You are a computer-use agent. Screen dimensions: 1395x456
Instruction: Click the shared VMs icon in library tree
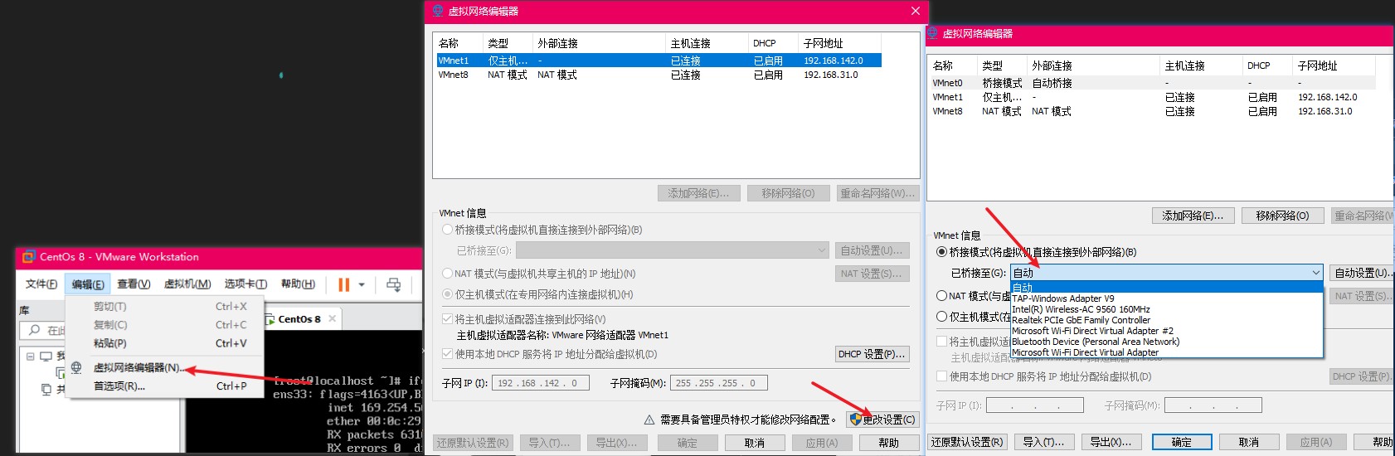[x=46, y=389]
